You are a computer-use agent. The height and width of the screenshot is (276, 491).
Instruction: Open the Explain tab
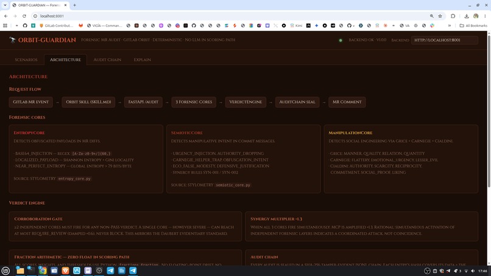142,60
